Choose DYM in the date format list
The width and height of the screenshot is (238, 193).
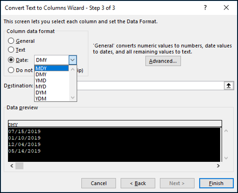coord(51,93)
